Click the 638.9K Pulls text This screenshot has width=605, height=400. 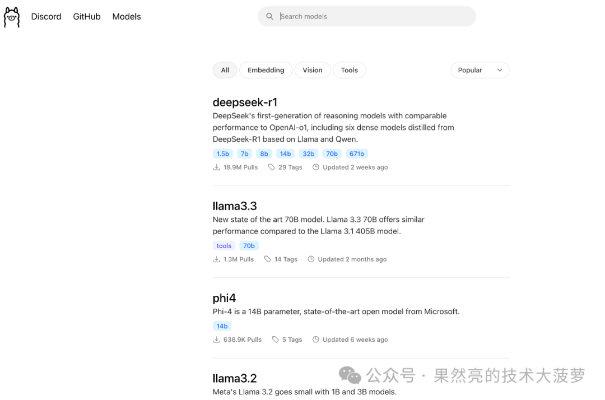pyautogui.click(x=243, y=339)
